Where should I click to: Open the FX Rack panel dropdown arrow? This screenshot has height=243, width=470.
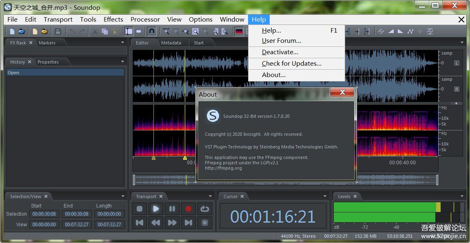point(122,43)
